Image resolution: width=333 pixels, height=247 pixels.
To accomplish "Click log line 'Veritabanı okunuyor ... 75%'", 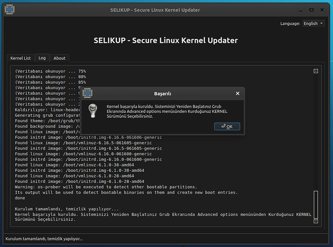I will 50,71.
